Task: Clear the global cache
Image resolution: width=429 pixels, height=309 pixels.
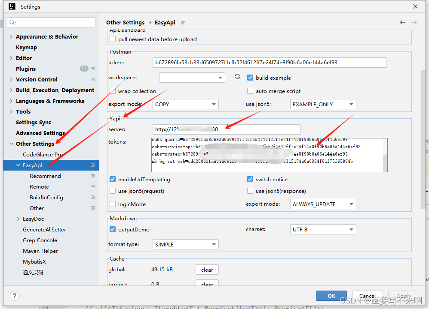Action: pyautogui.click(x=207, y=270)
